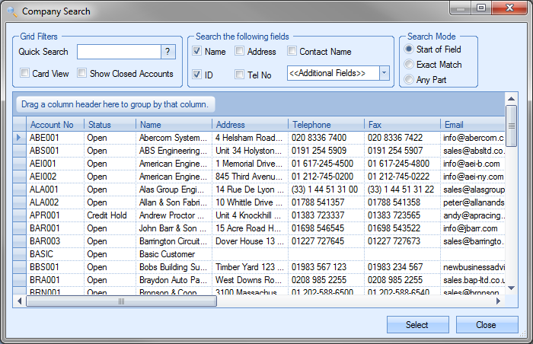This screenshot has height=344, width=533.
Task: Click inside the Quick Search text box
Action: [x=118, y=52]
